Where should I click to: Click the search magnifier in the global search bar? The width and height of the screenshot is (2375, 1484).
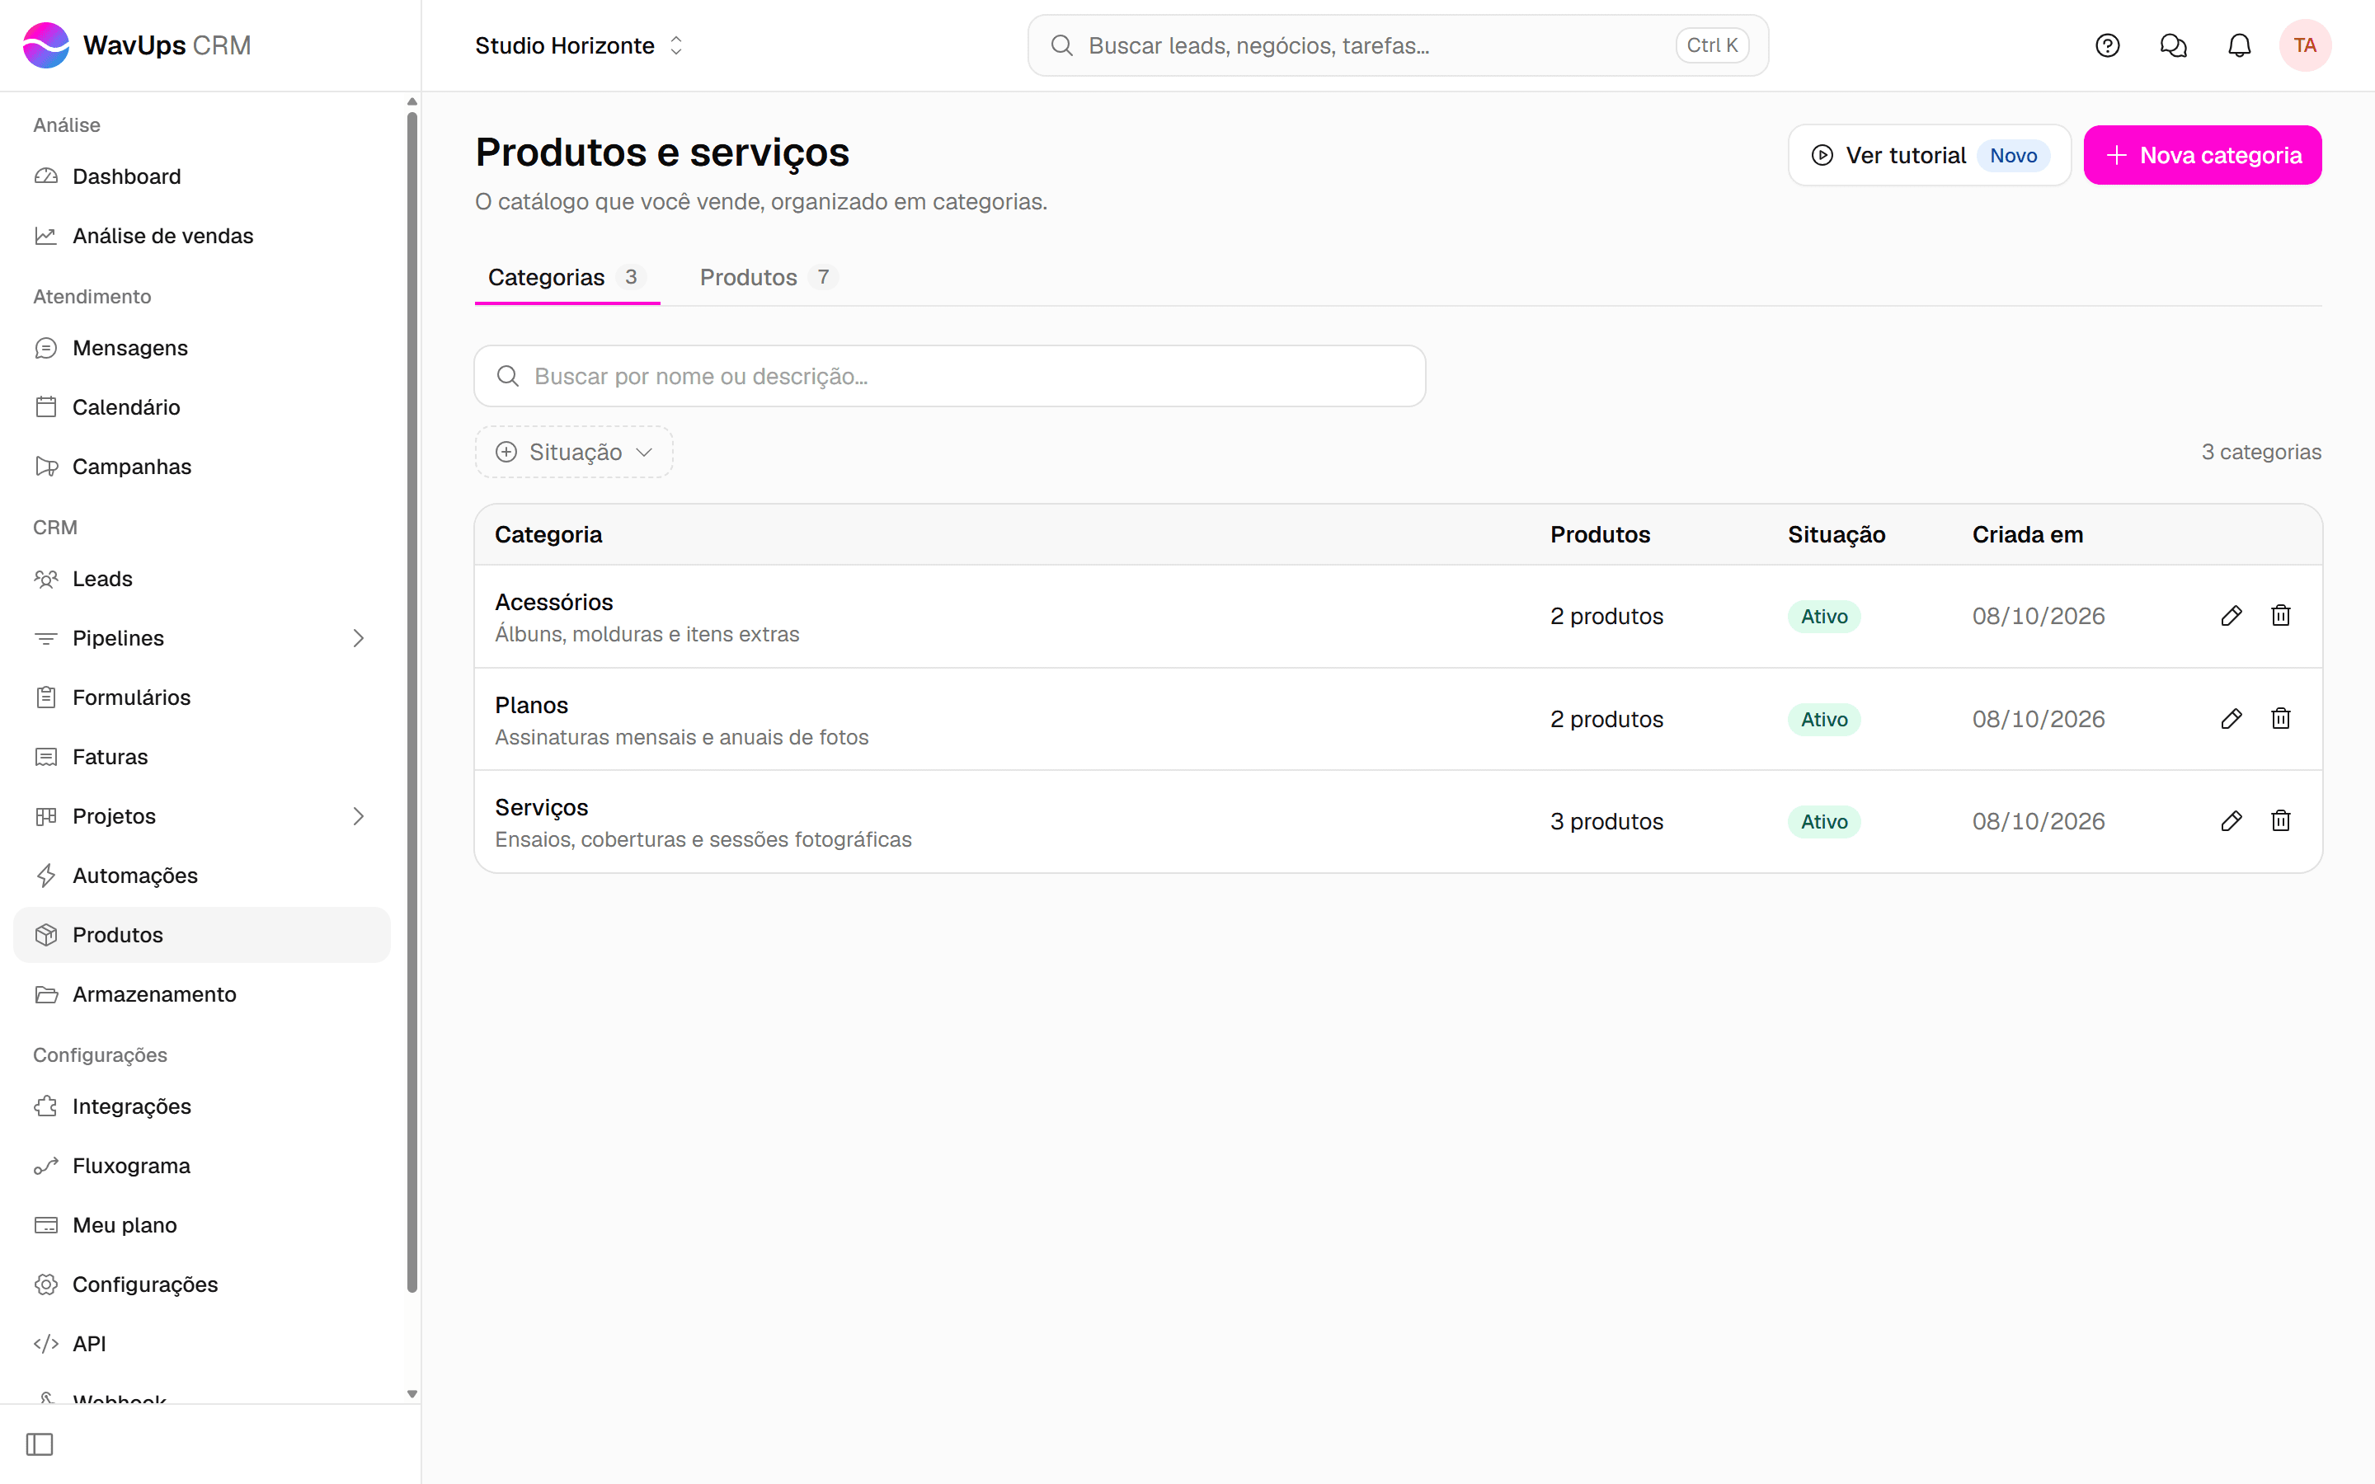(x=1061, y=45)
